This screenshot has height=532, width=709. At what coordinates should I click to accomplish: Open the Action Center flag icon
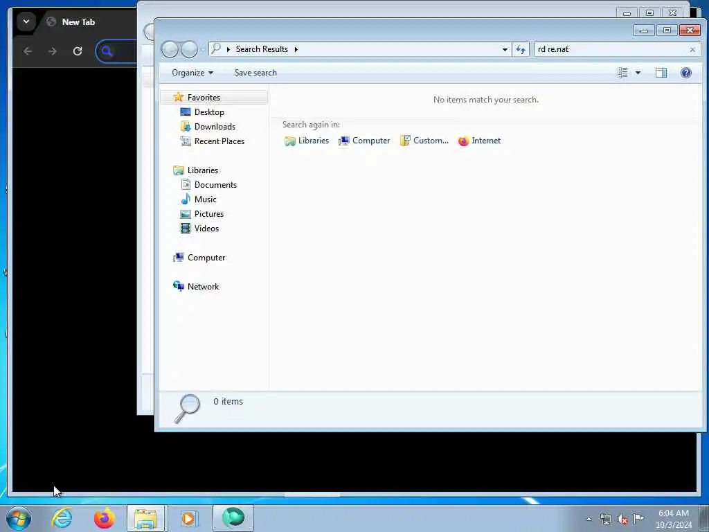click(x=638, y=518)
